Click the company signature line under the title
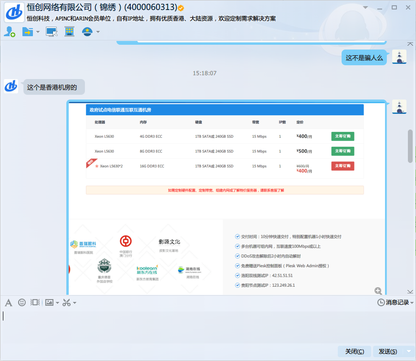This screenshot has height=361, width=416. tap(151, 19)
